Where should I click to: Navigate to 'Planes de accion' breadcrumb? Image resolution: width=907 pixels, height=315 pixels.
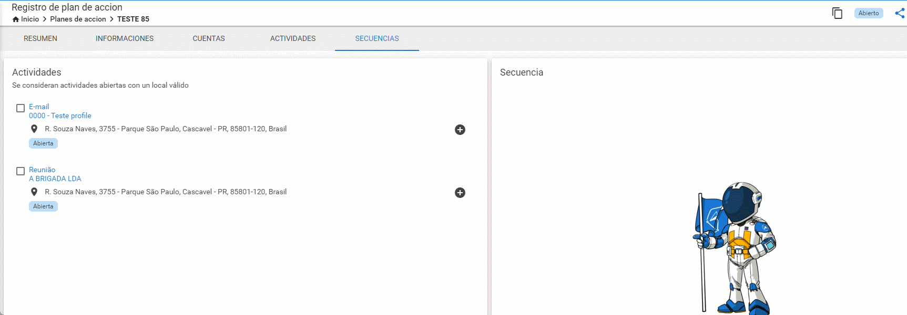[78, 19]
